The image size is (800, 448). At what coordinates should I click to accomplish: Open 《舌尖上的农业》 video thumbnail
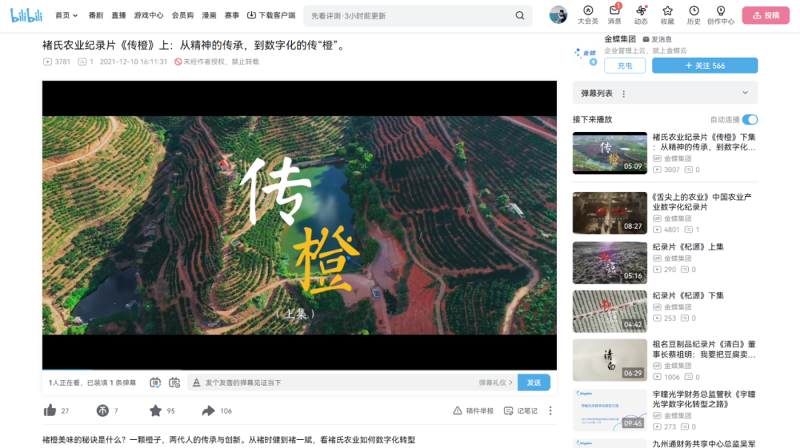coord(610,213)
